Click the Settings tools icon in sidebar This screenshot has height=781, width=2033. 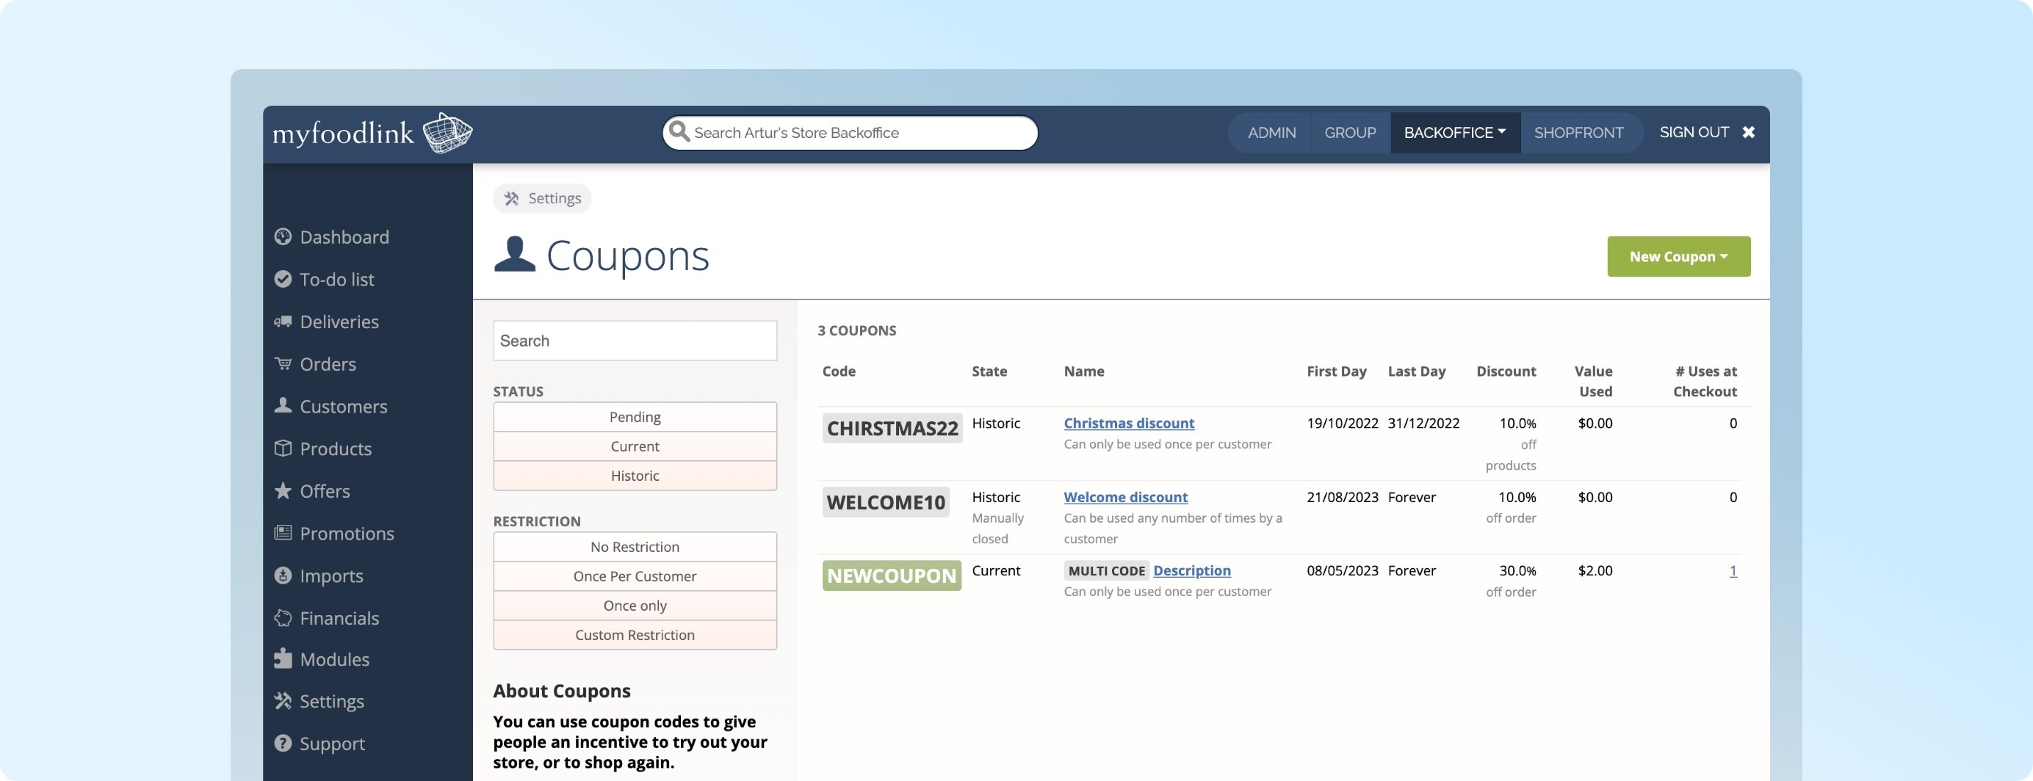coord(283,700)
